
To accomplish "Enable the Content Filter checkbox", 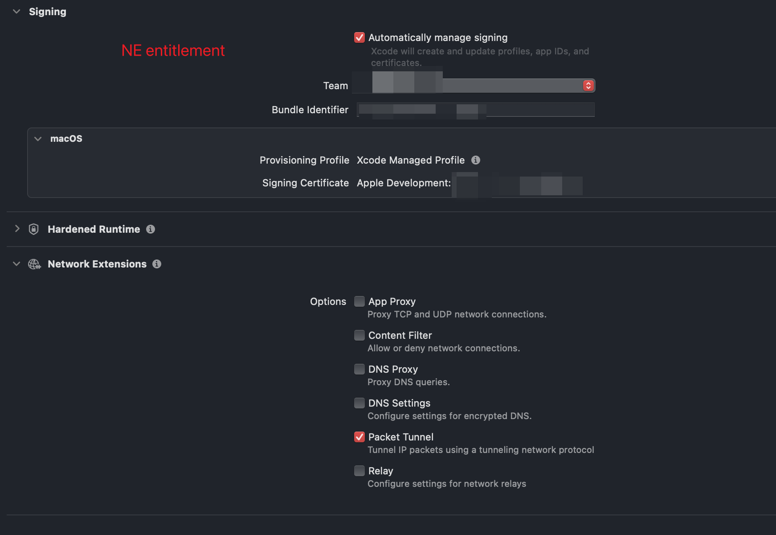I will point(359,335).
